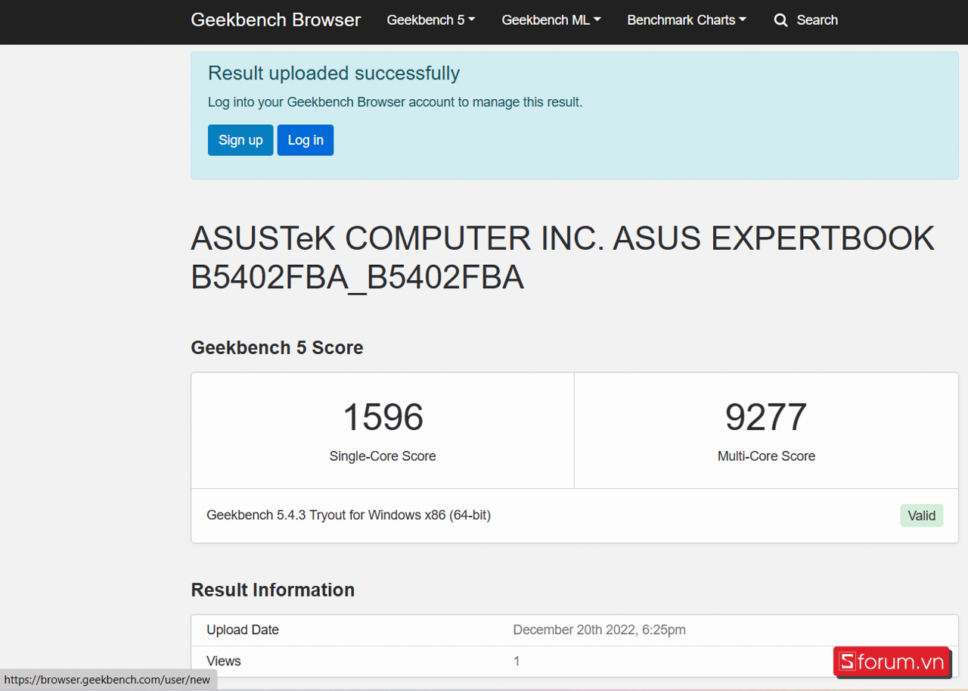Click the Views row label
The height and width of the screenshot is (691, 968).
[224, 661]
